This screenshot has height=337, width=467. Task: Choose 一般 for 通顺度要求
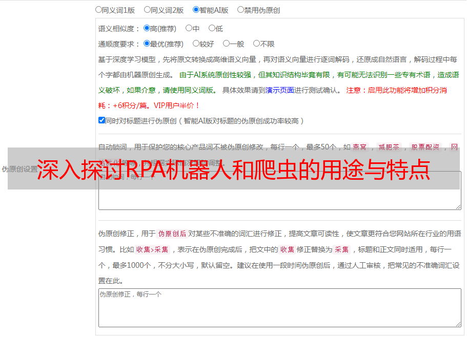click(226, 44)
